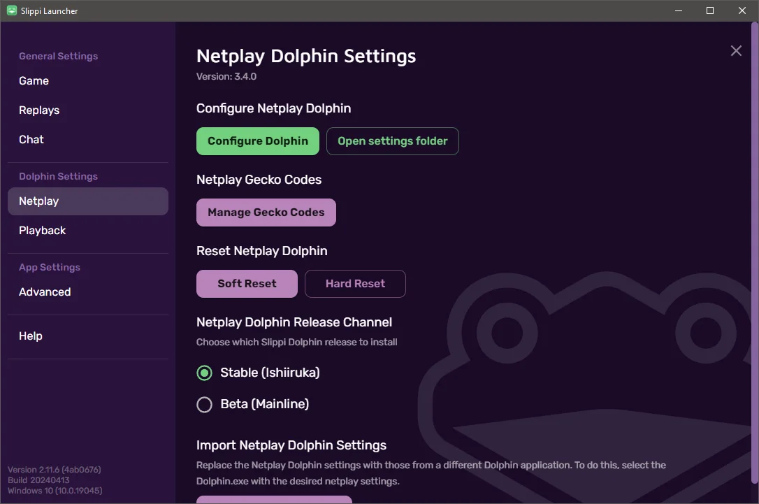Select the Stable (Ishiiruka) release channel
Viewport: 759px width, 504px height.
click(204, 373)
